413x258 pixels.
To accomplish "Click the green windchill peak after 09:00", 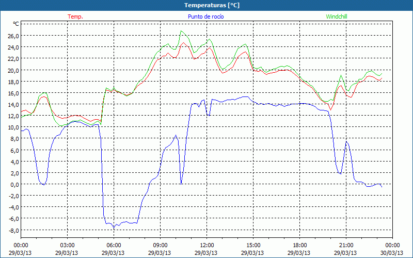I will (181, 31).
